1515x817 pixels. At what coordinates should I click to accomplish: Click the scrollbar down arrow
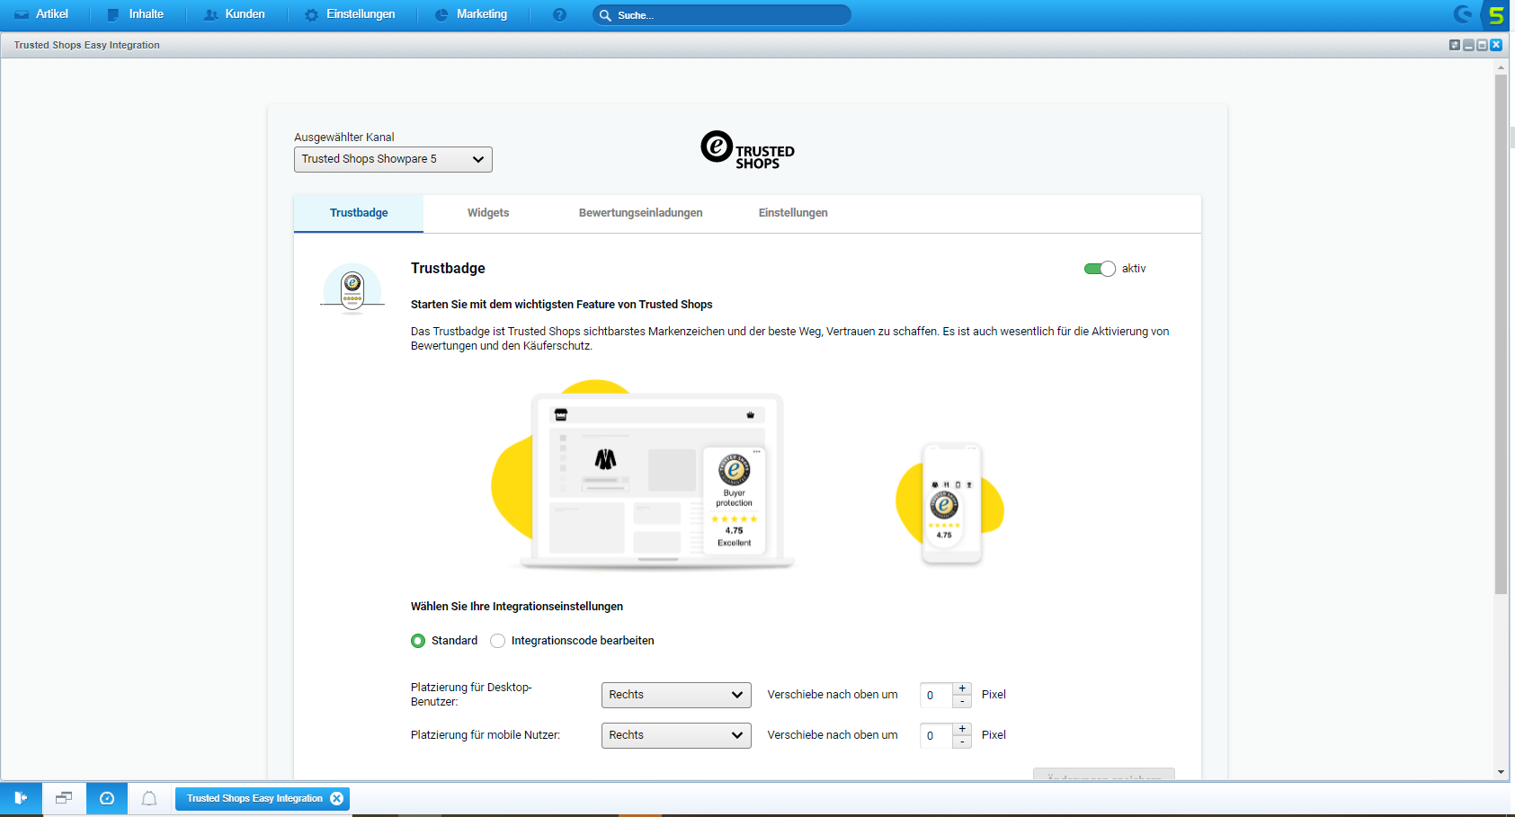tap(1501, 772)
